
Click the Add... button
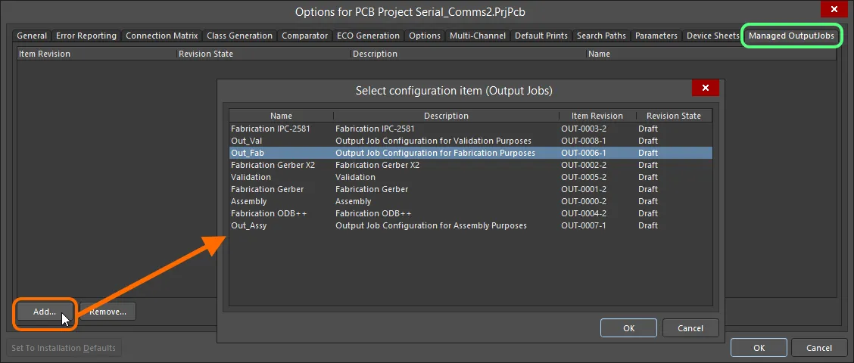point(45,312)
